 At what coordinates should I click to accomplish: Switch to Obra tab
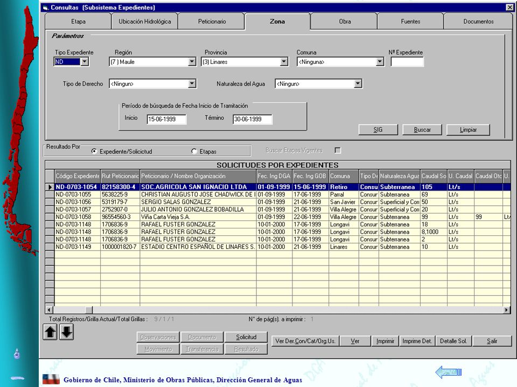pyautogui.click(x=345, y=21)
